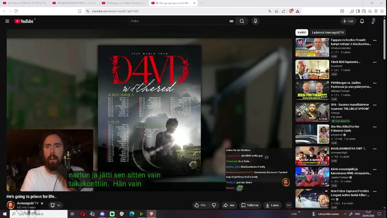
Task: Click the taskbar clock showing 17.47
Action: pyautogui.click(x=368, y=214)
